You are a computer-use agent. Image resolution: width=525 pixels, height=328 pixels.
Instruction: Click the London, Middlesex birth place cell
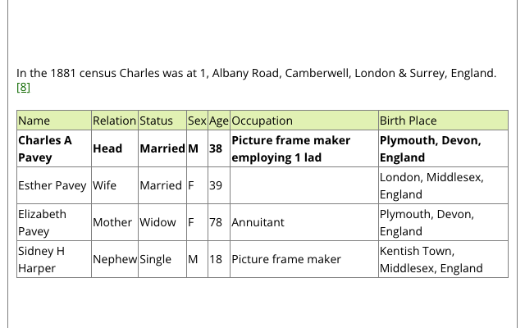[x=443, y=185]
